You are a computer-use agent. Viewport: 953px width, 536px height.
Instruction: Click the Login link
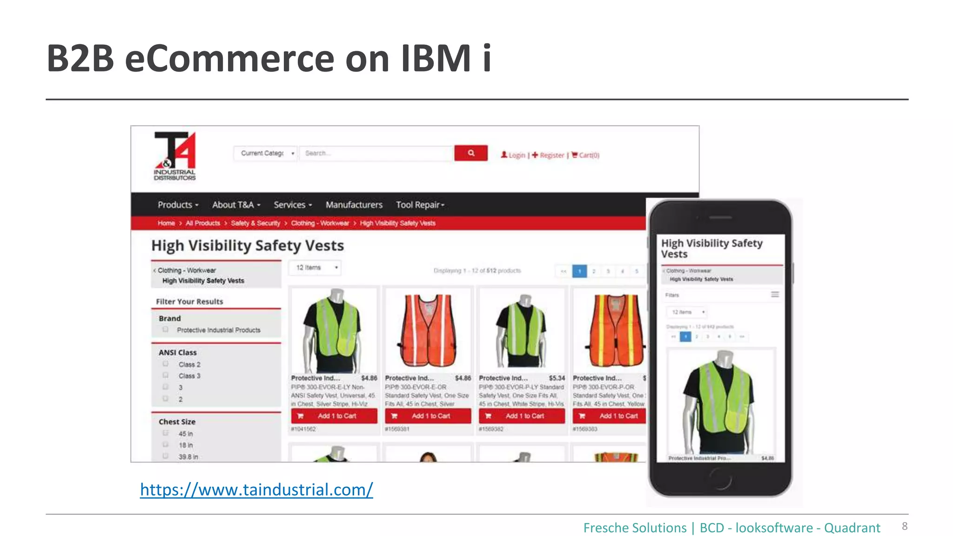(517, 155)
